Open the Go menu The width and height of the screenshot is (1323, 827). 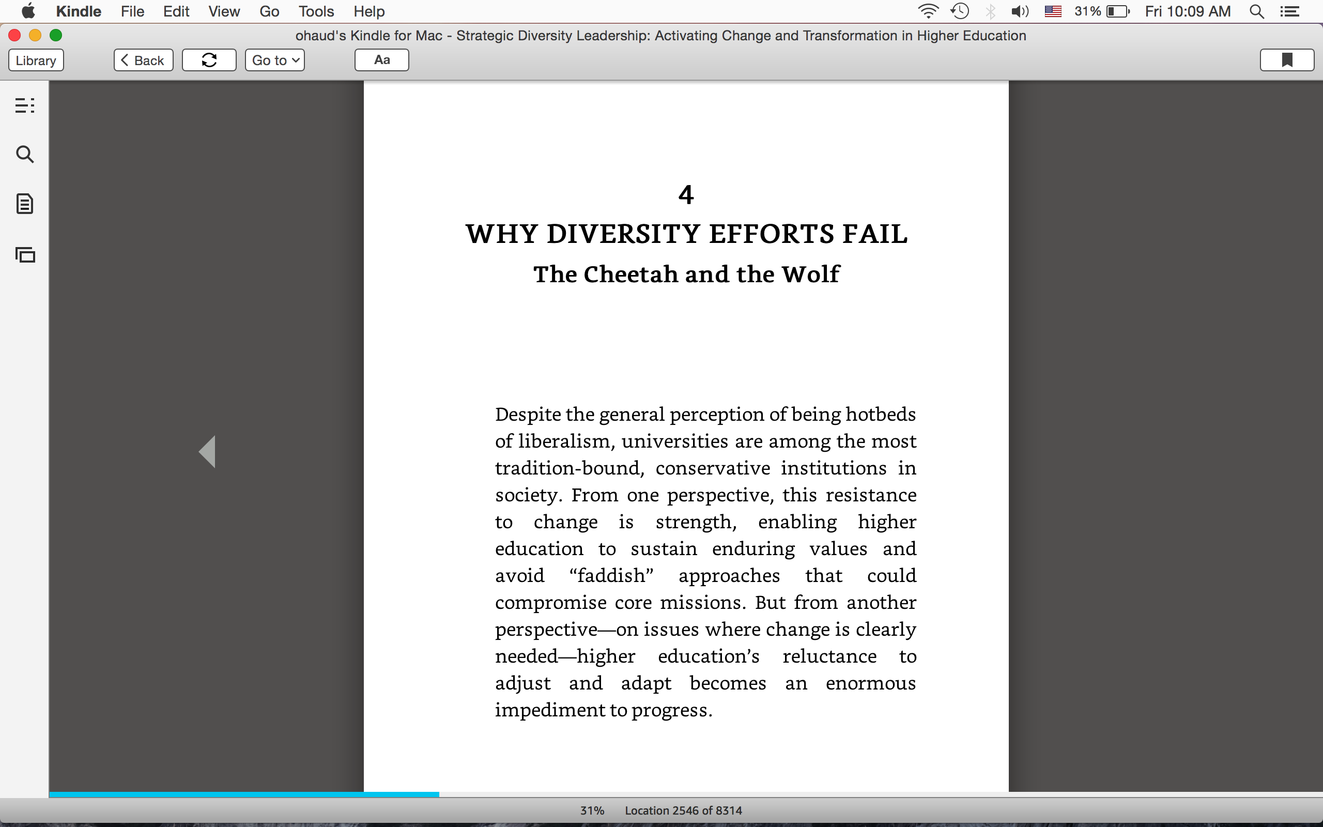point(270,11)
